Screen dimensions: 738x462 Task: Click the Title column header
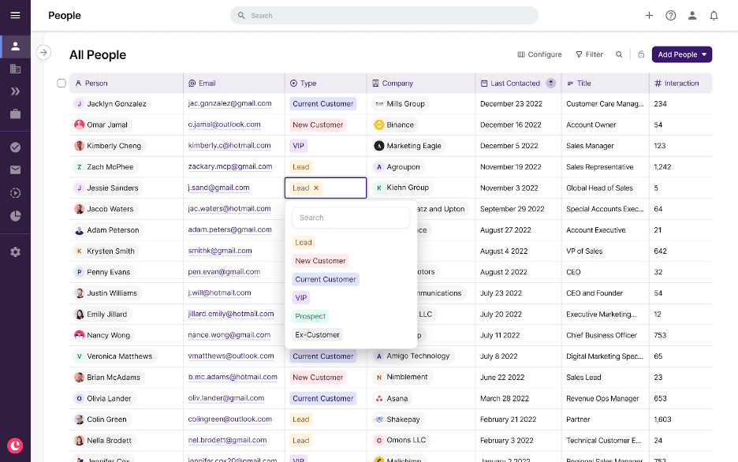[605, 84]
